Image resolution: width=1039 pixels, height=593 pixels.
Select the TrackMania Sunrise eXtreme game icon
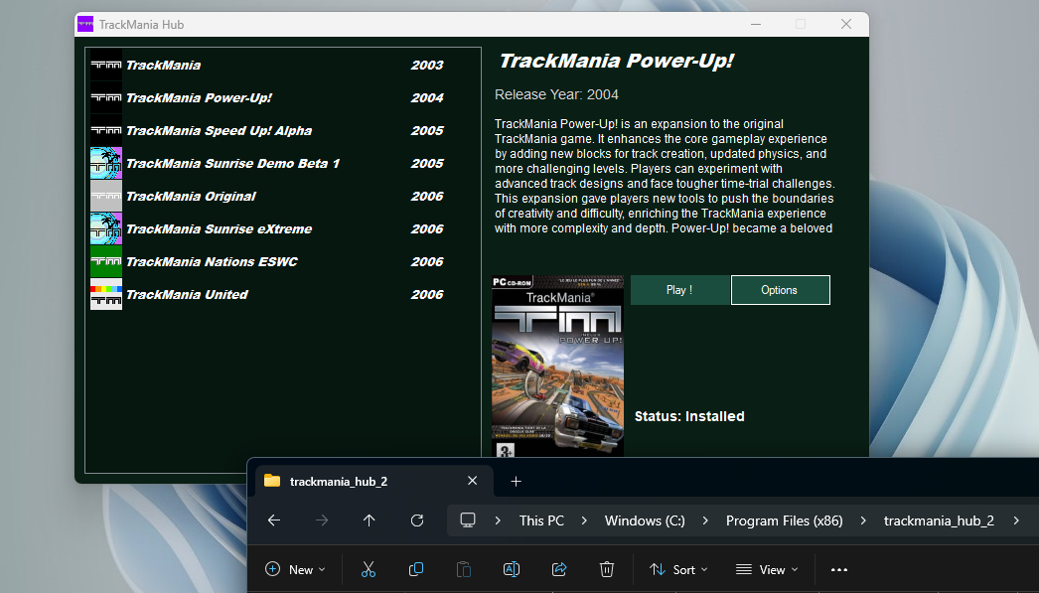(105, 228)
